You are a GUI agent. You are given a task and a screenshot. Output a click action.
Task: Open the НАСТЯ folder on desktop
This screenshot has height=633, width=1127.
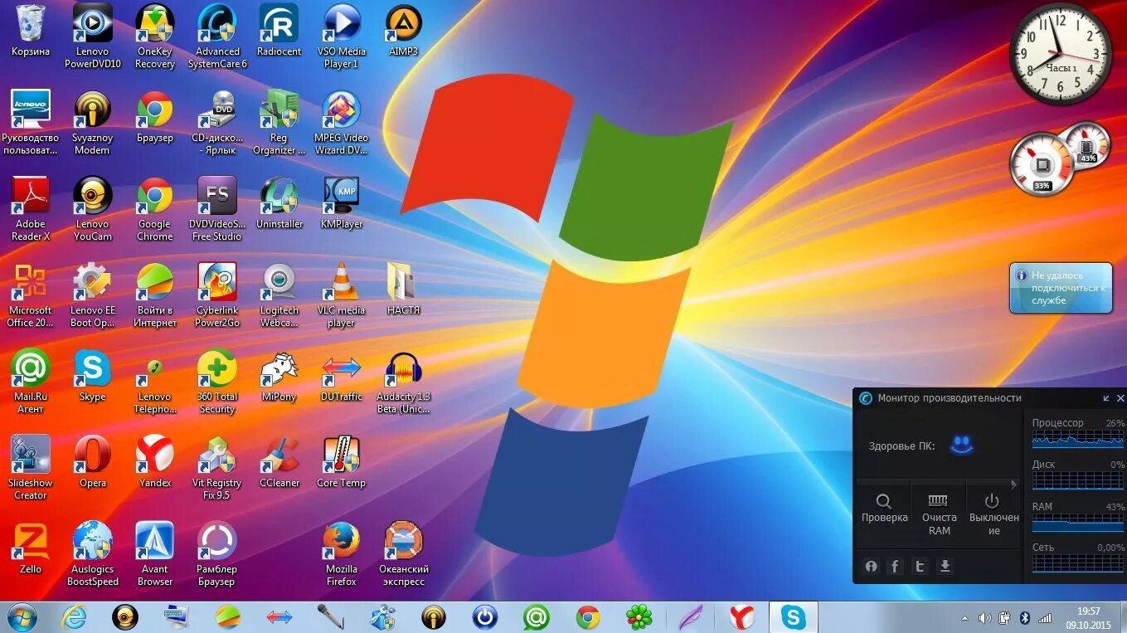click(x=403, y=290)
